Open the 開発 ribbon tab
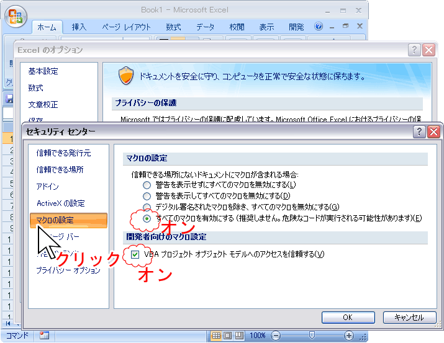The image size is (444, 343). [x=296, y=27]
